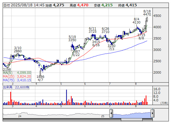Click the 4/7 1886 low price annotation
This screenshot has height=124, width=172.
pos(41,78)
